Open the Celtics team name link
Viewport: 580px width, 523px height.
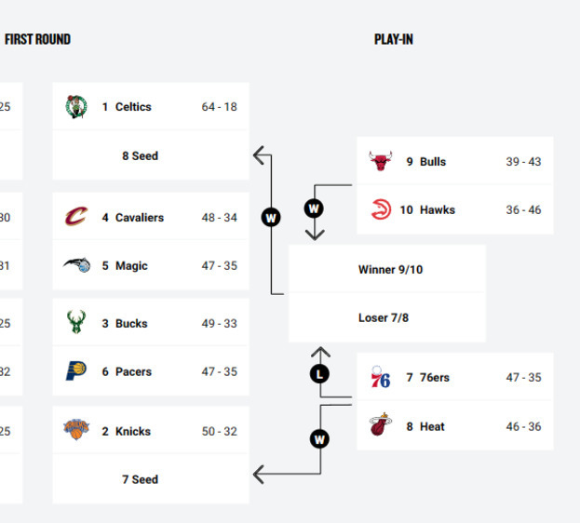(133, 107)
